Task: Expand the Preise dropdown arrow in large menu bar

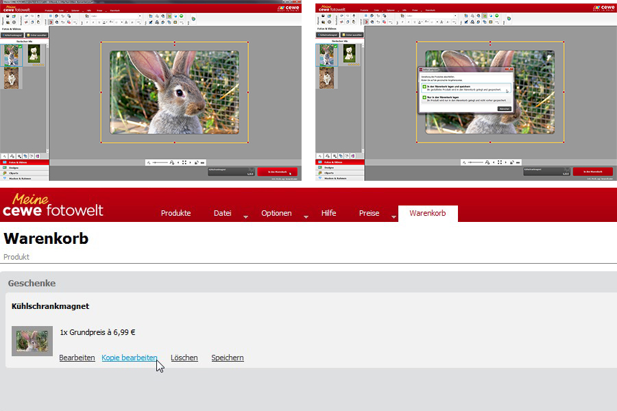Action: pyautogui.click(x=394, y=216)
